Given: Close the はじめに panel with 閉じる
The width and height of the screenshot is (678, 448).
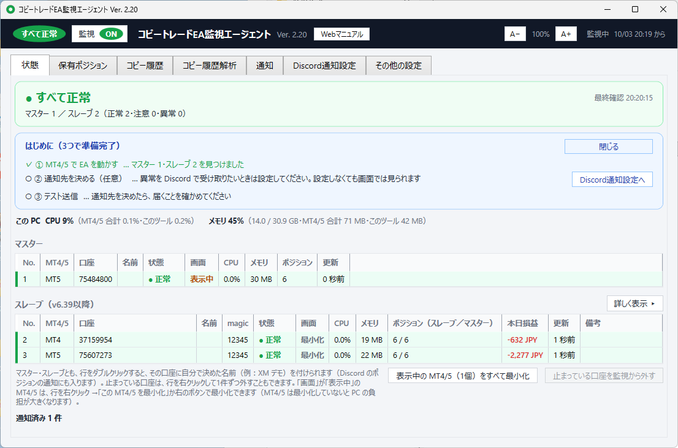Looking at the screenshot, I should coord(608,146).
